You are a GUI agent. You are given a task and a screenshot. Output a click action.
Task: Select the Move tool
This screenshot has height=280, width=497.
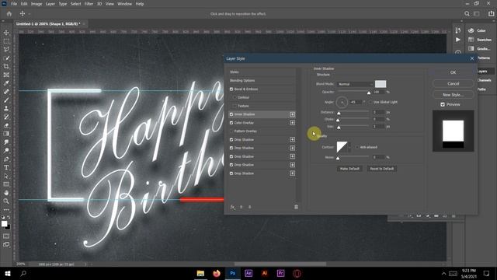(6, 33)
